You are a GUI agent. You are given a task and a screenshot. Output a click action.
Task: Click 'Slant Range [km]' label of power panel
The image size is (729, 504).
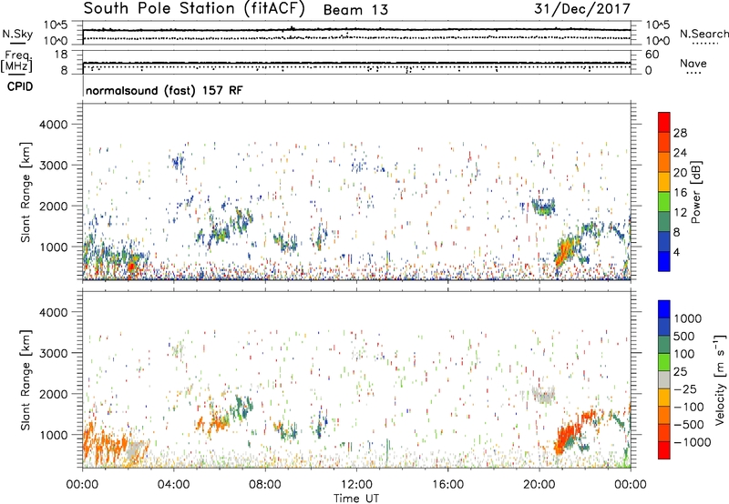(x=26, y=192)
